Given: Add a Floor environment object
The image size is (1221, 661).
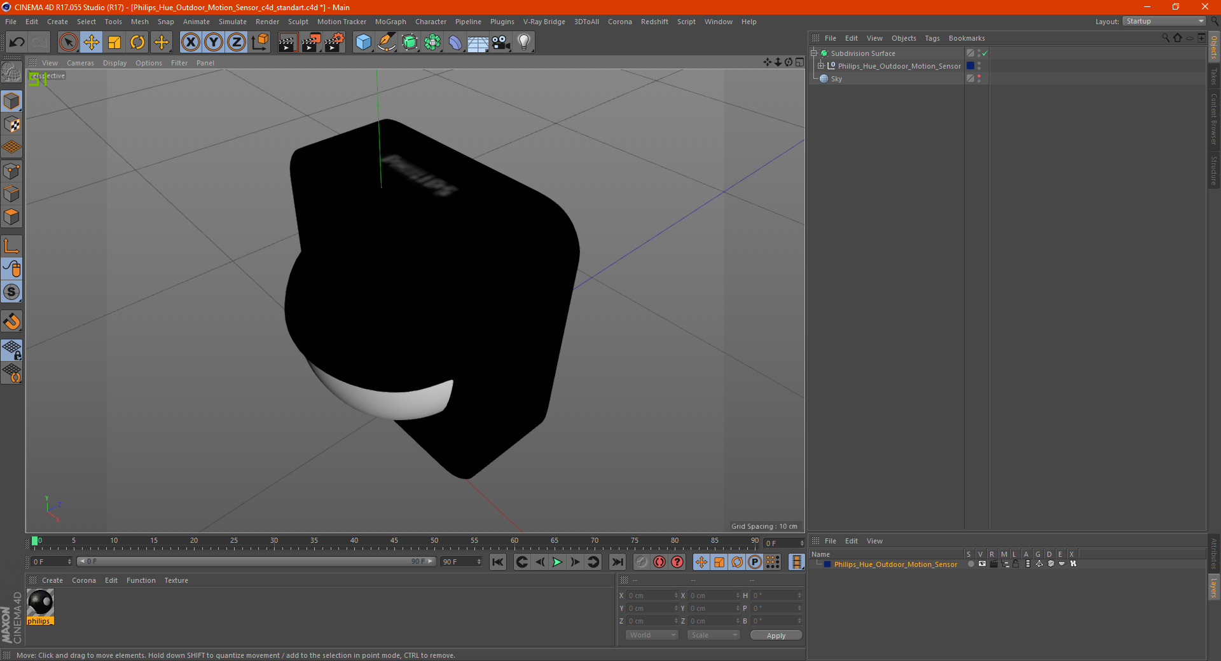Looking at the screenshot, I should [478, 43].
